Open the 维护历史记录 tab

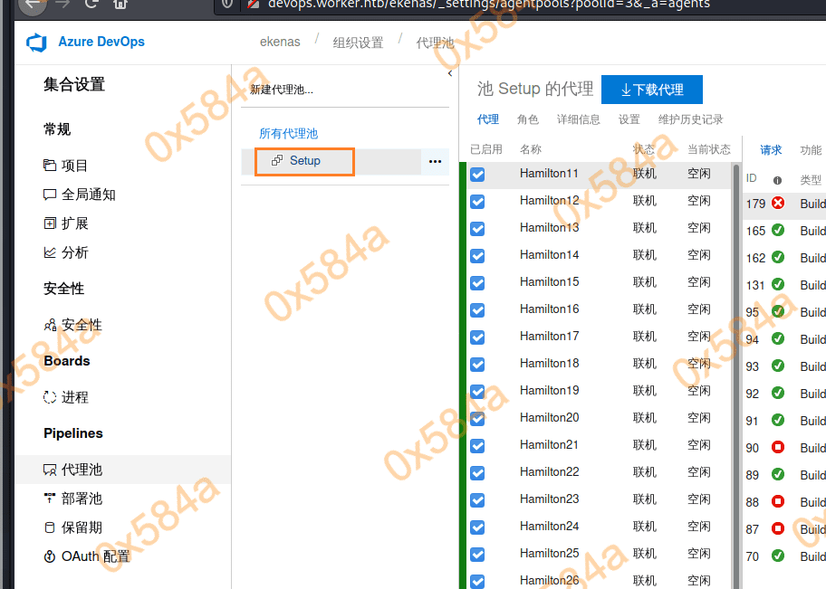tap(690, 119)
